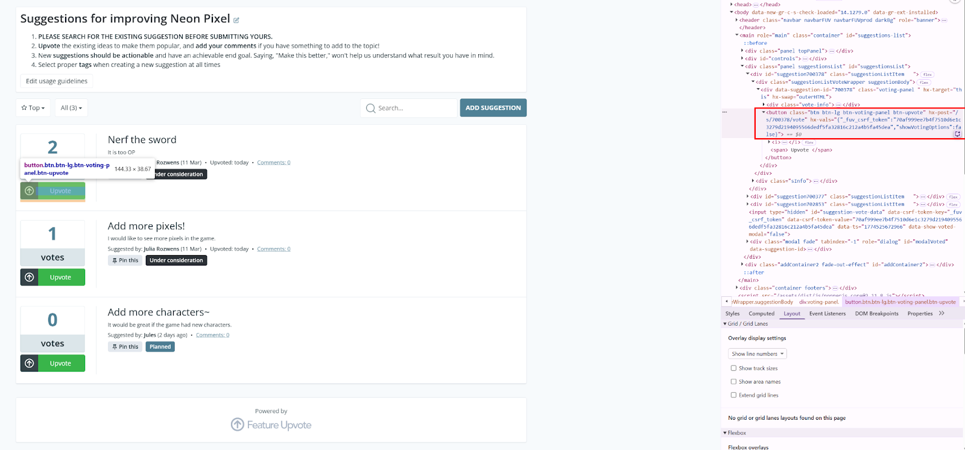The width and height of the screenshot is (965, 450).
Task: Click Pin this on Add more pixels
Action: 125,261
